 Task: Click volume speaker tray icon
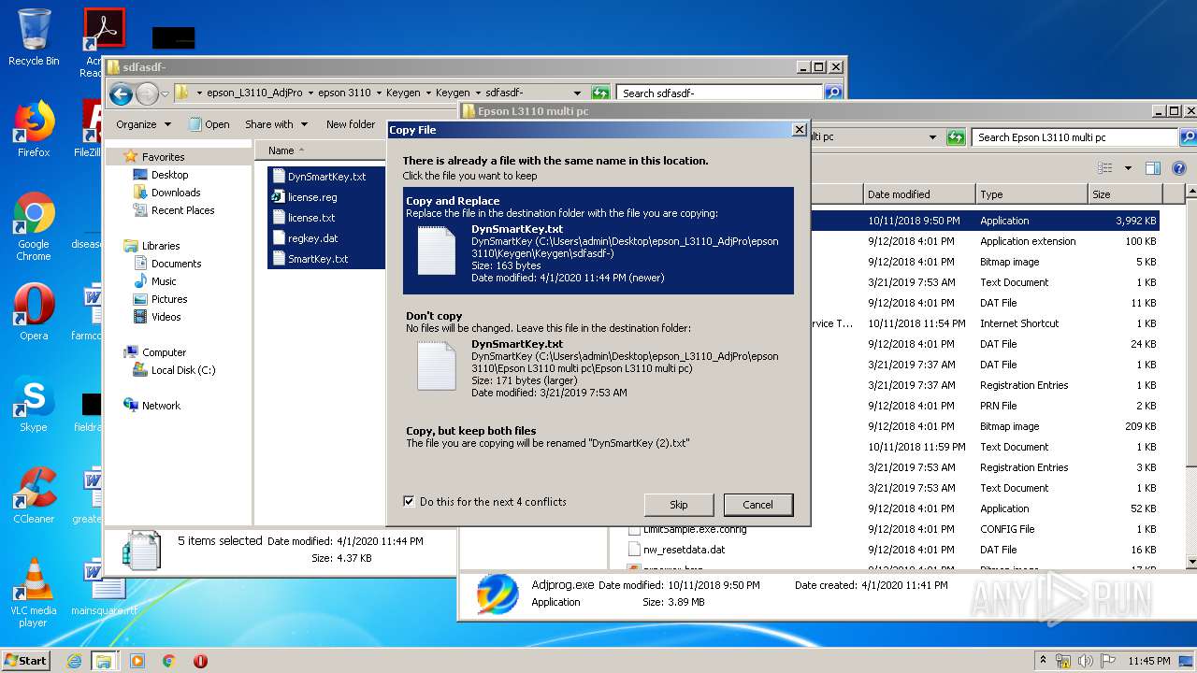pyautogui.click(x=1085, y=661)
